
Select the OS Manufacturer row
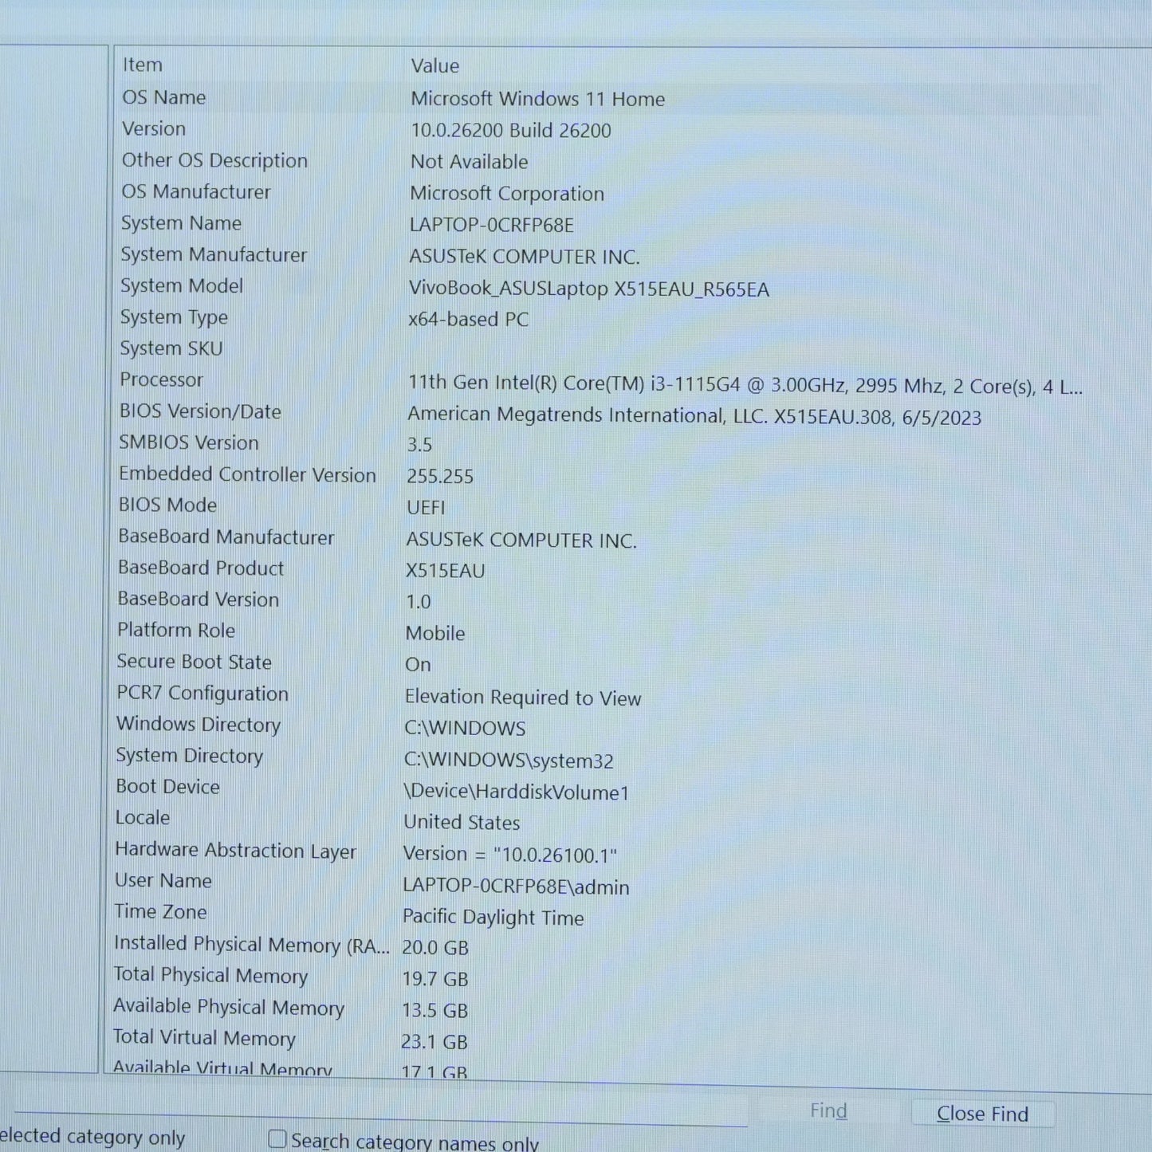tap(196, 192)
